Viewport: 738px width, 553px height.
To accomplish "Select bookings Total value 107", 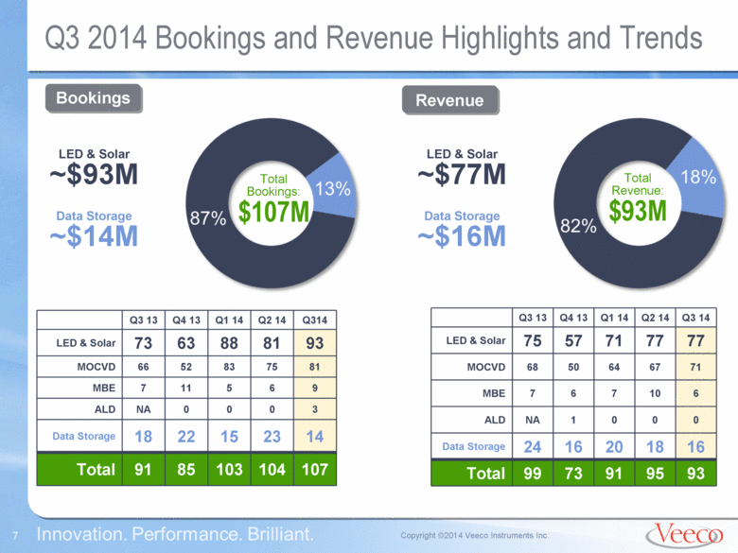I will (315, 469).
